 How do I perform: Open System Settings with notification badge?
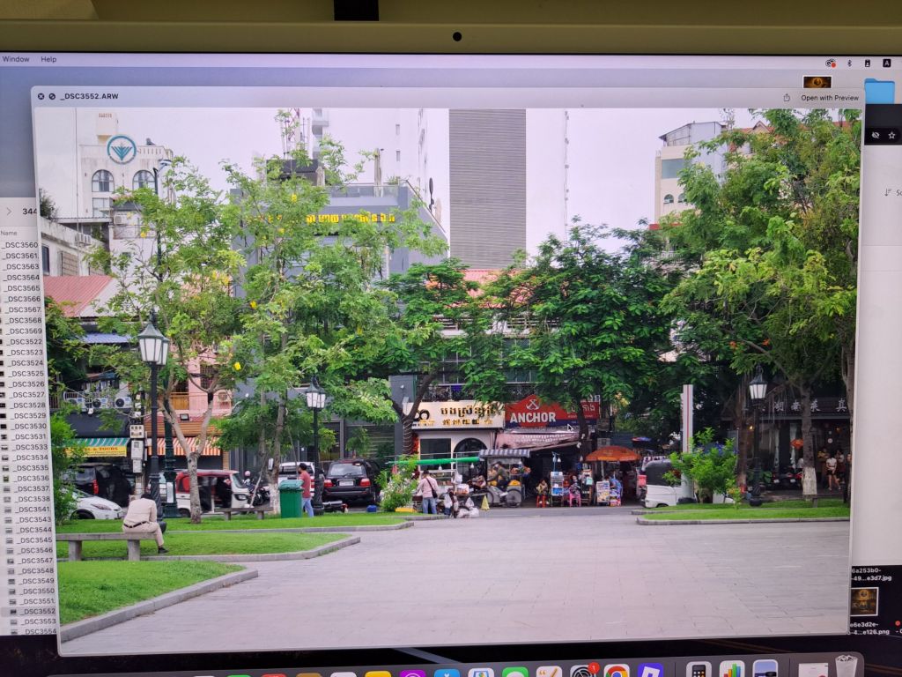pyautogui.click(x=583, y=672)
